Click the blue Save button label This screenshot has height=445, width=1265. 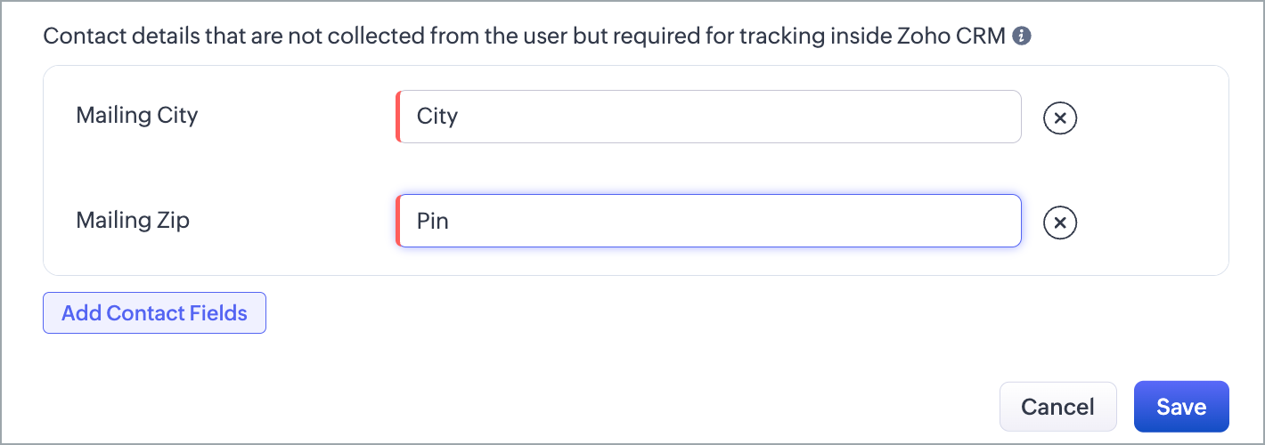click(1181, 407)
